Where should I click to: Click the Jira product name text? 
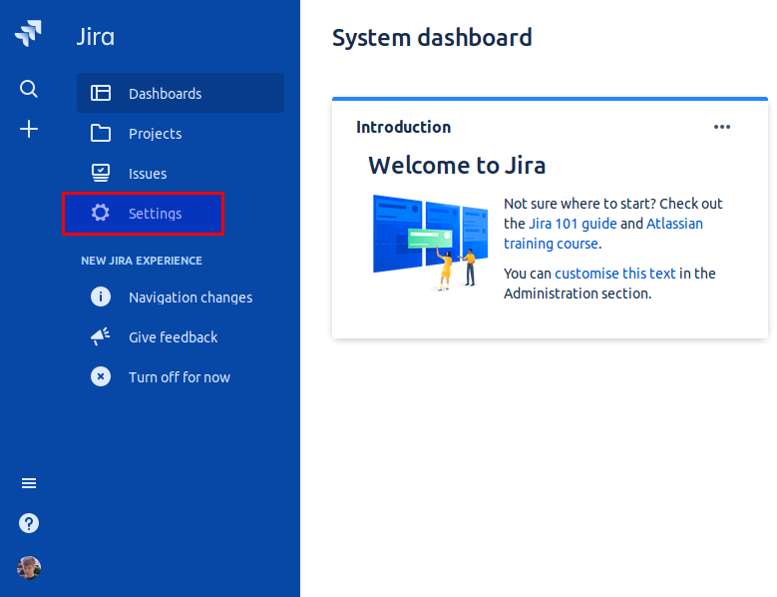95,37
